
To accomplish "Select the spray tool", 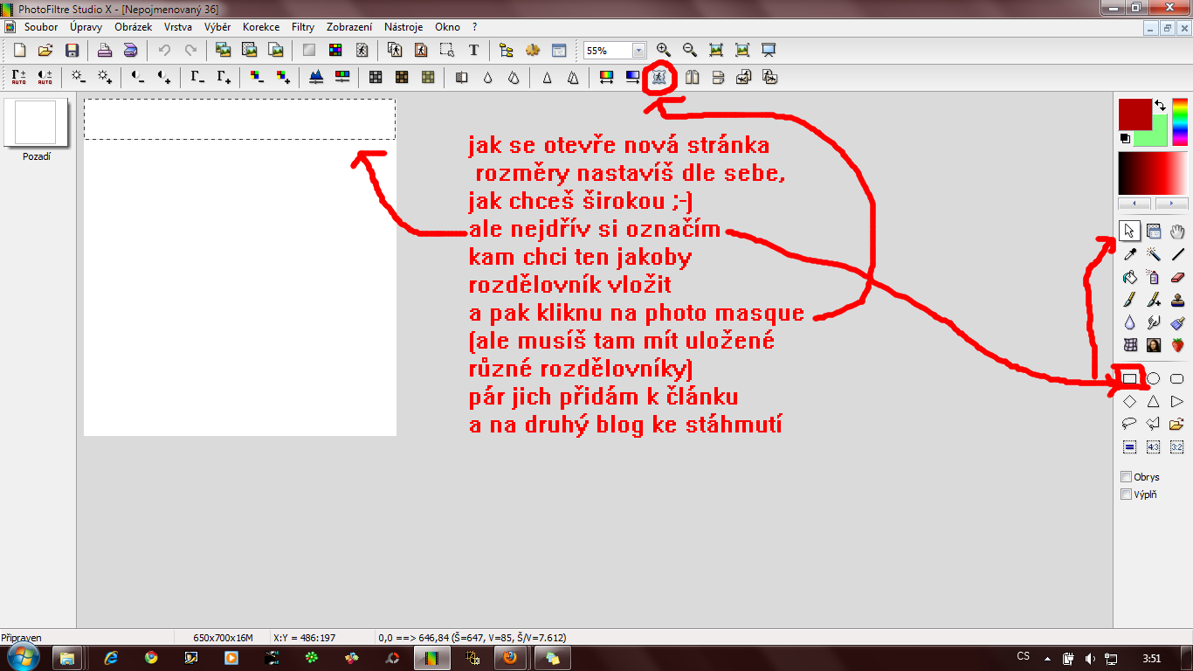I will coord(1153,277).
